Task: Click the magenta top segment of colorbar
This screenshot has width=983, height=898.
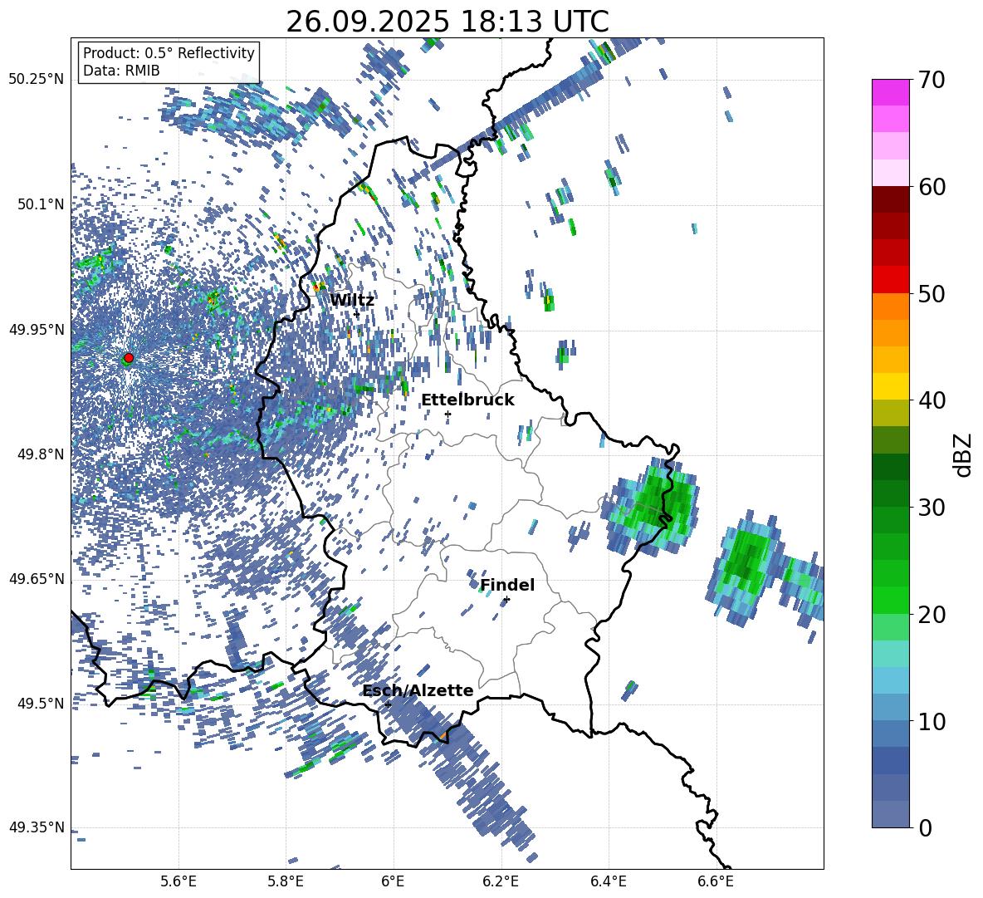Action: pos(890,92)
